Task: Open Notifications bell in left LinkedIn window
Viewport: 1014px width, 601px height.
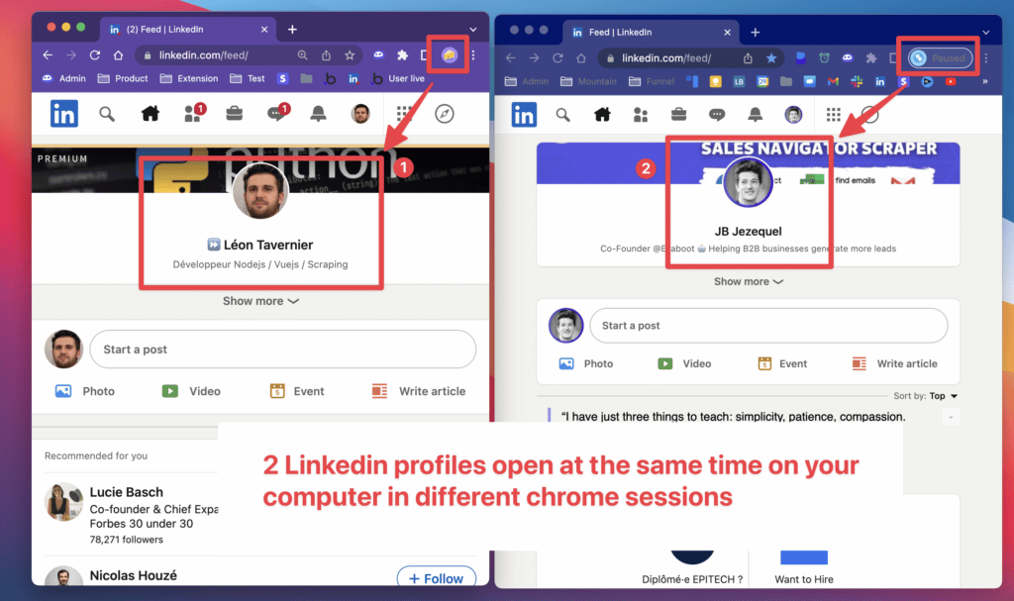Action: (x=318, y=114)
